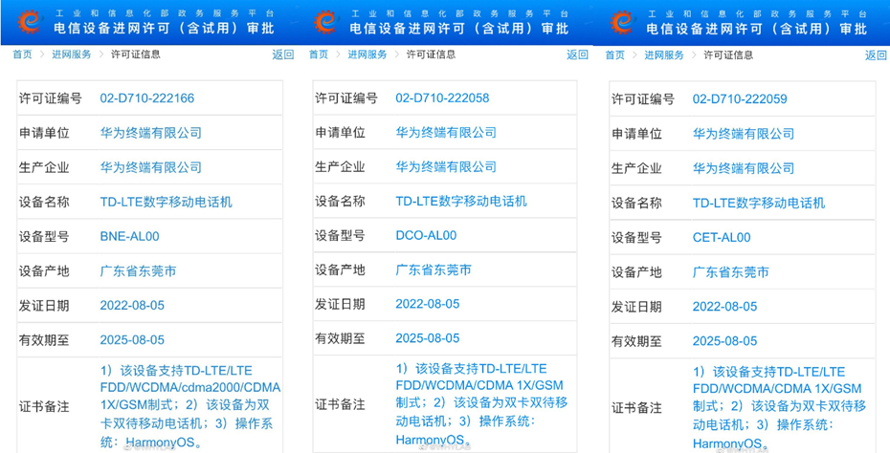The height and width of the screenshot is (453, 890).
Task: Select license number 02-D710-222058
Action: (442, 97)
